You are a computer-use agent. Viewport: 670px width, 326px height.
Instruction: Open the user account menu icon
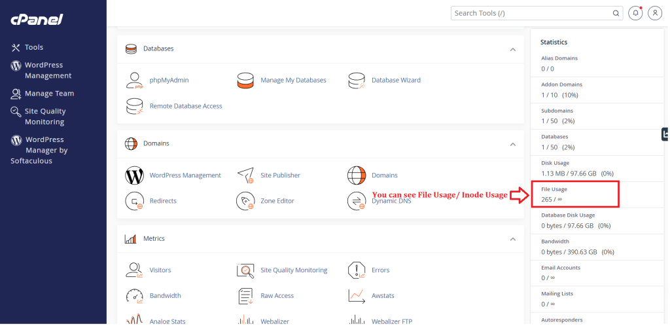pyautogui.click(x=655, y=13)
